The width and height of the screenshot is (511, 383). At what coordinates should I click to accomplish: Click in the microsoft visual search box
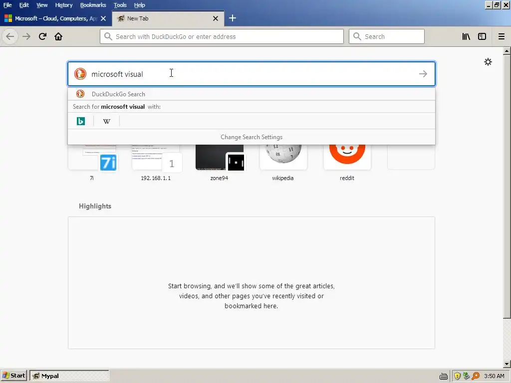(x=252, y=74)
